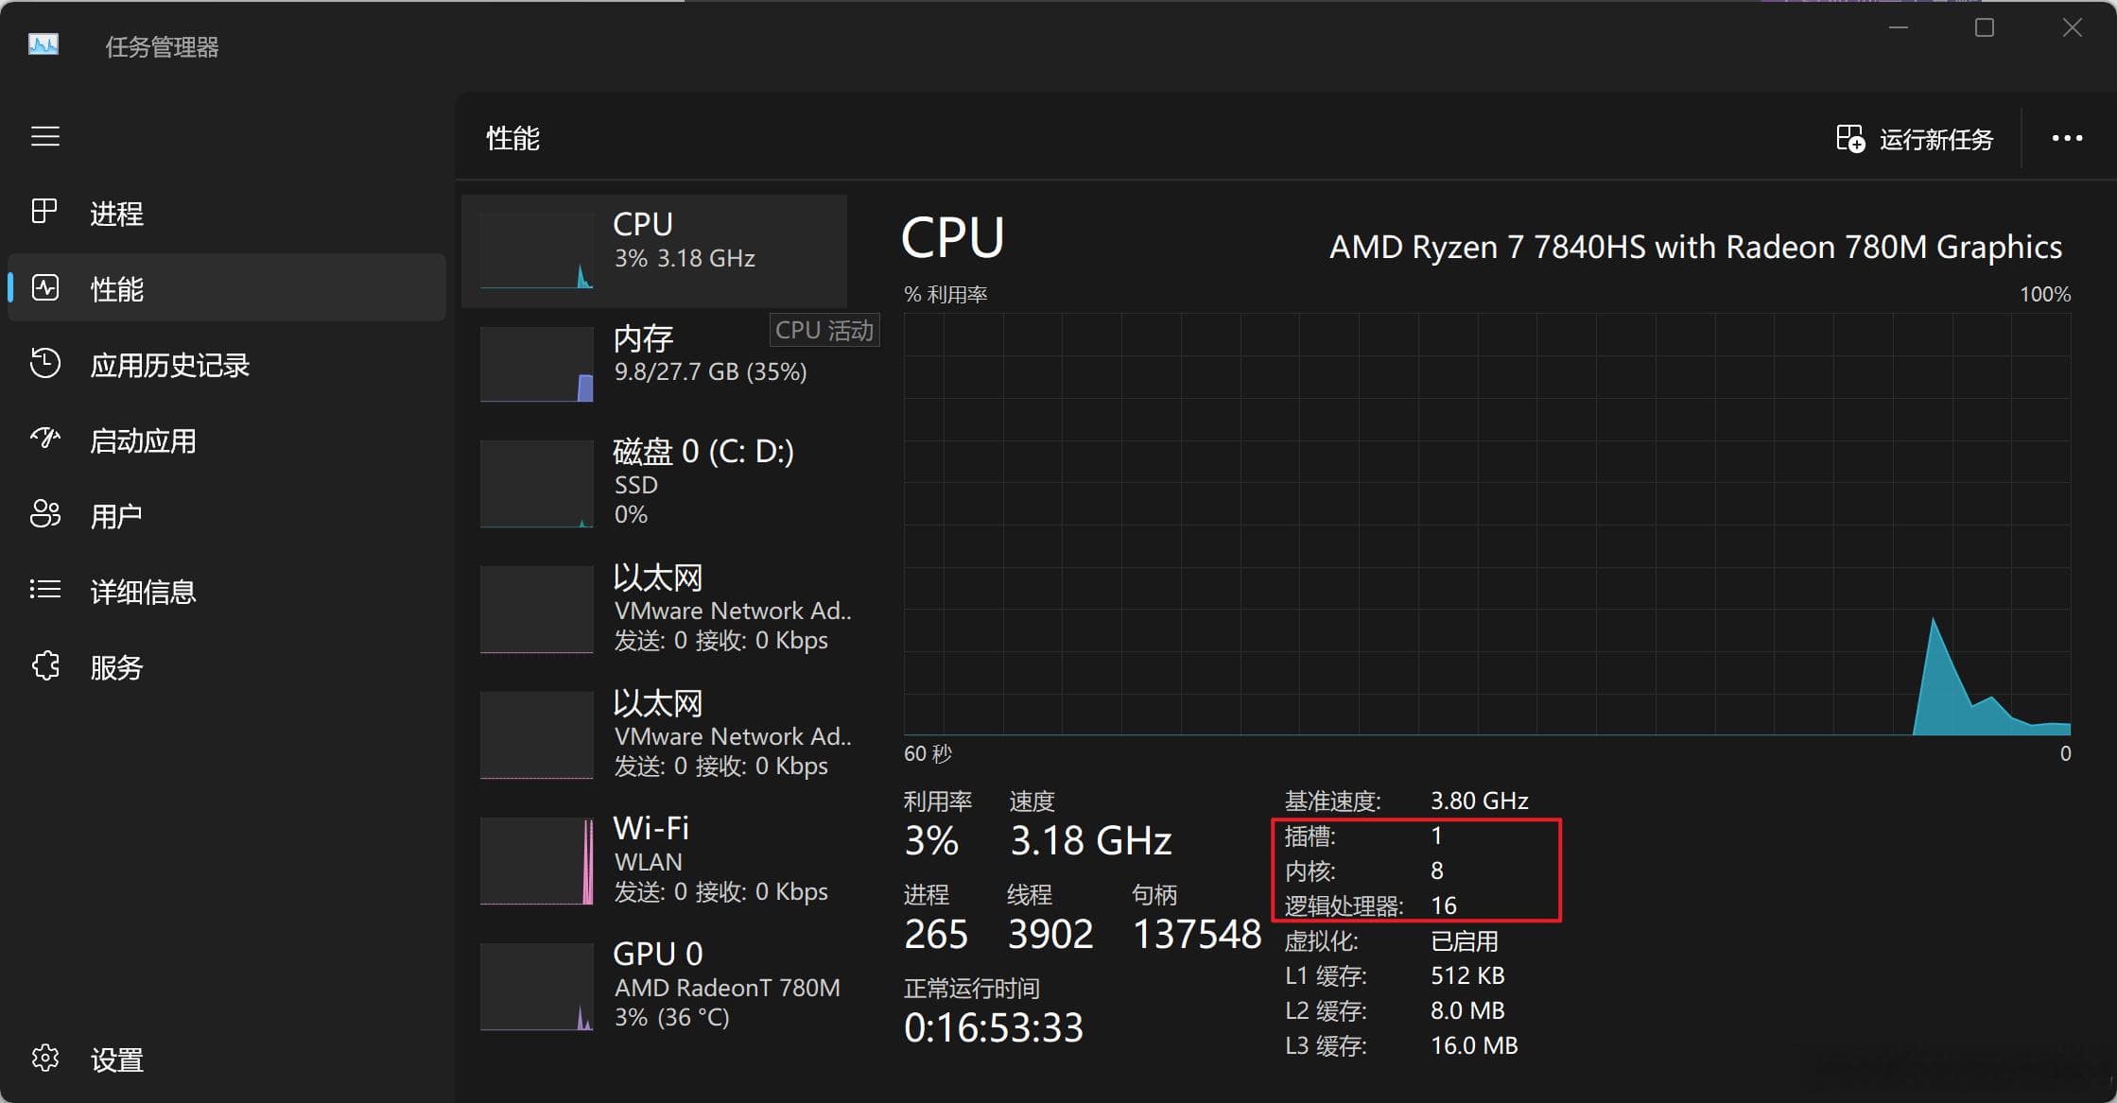This screenshot has height=1103, width=2117.
Task: Navigate to 详细信息 page
Action: tap(227, 592)
